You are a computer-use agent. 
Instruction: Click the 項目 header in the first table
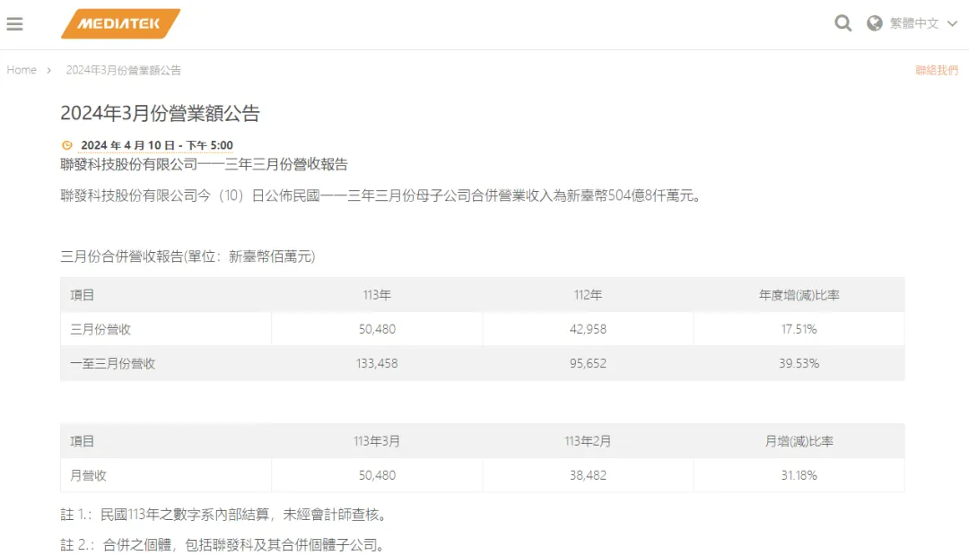pyautogui.click(x=83, y=295)
